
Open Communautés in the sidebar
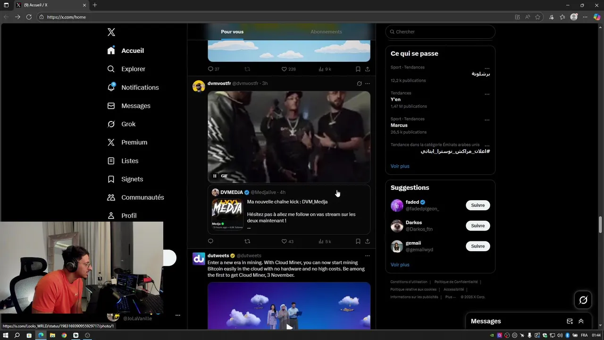(135, 197)
